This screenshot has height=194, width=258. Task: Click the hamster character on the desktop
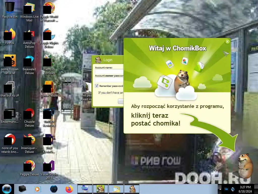point(245,166)
